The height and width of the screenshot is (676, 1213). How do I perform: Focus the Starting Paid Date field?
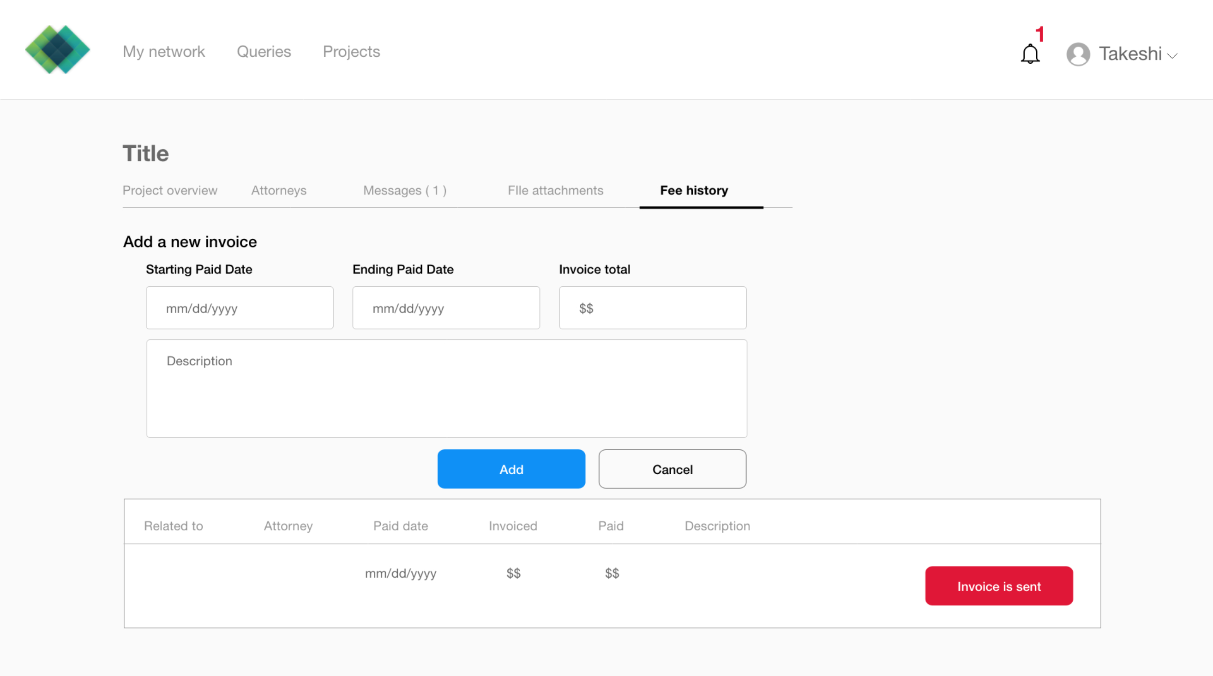click(x=240, y=308)
